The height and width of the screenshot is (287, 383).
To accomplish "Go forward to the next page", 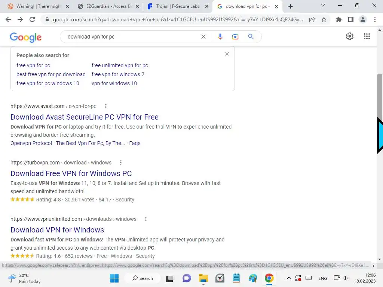I will (x=20, y=19).
